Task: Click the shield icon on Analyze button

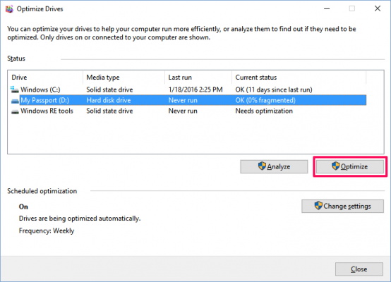Action: tap(262, 166)
